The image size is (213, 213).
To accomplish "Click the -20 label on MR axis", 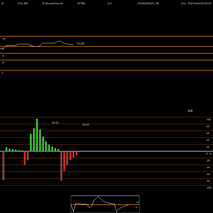I will (x=208, y=161).
